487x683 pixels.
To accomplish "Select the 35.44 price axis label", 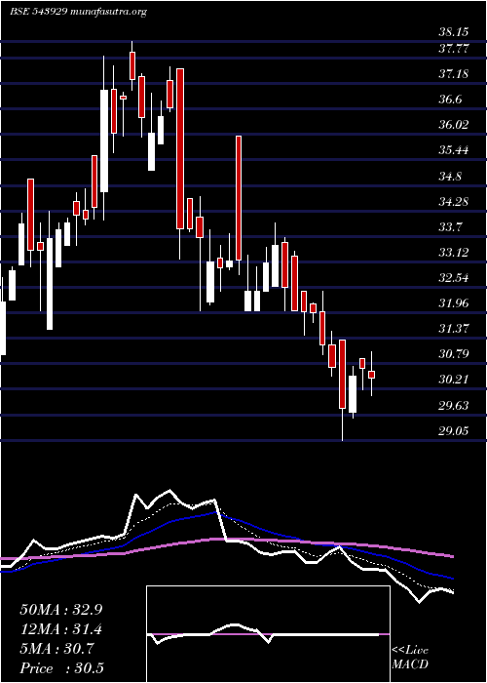I will click(x=453, y=150).
